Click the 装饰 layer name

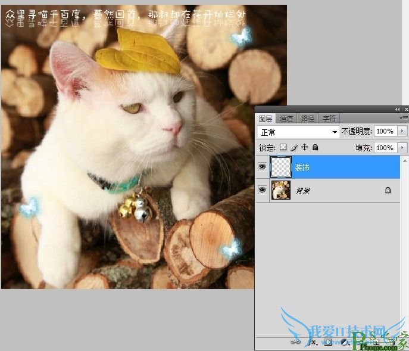pos(302,167)
